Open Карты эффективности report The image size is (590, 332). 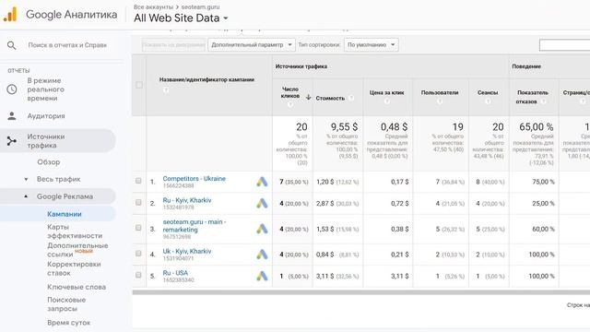tap(75, 231)
